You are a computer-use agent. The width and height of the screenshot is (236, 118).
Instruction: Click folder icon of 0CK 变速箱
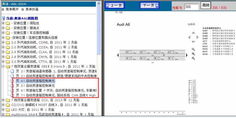coord(8,100)
